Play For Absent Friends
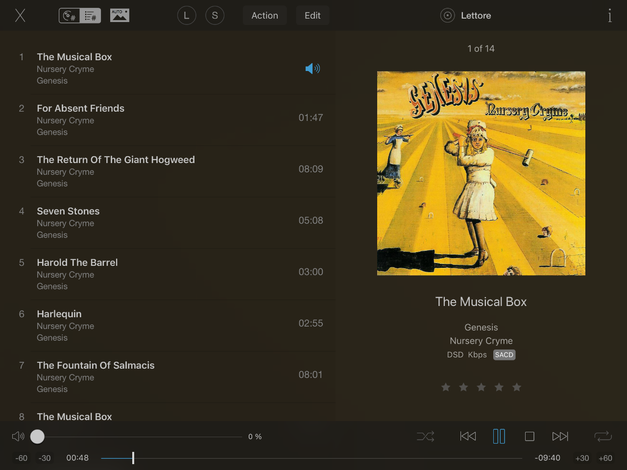This screenshot has width=627, height=470. (168, 120)
